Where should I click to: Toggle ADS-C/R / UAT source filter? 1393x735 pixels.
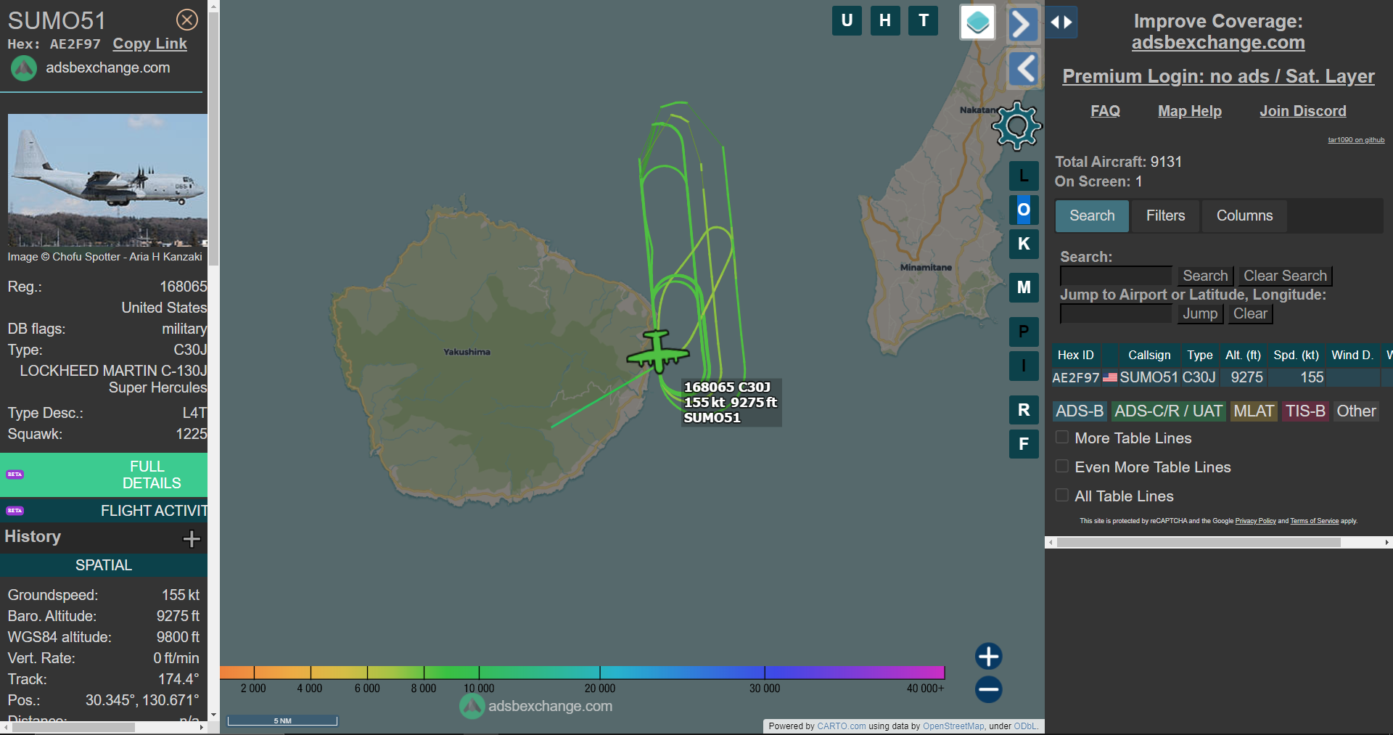(1168, 411)
